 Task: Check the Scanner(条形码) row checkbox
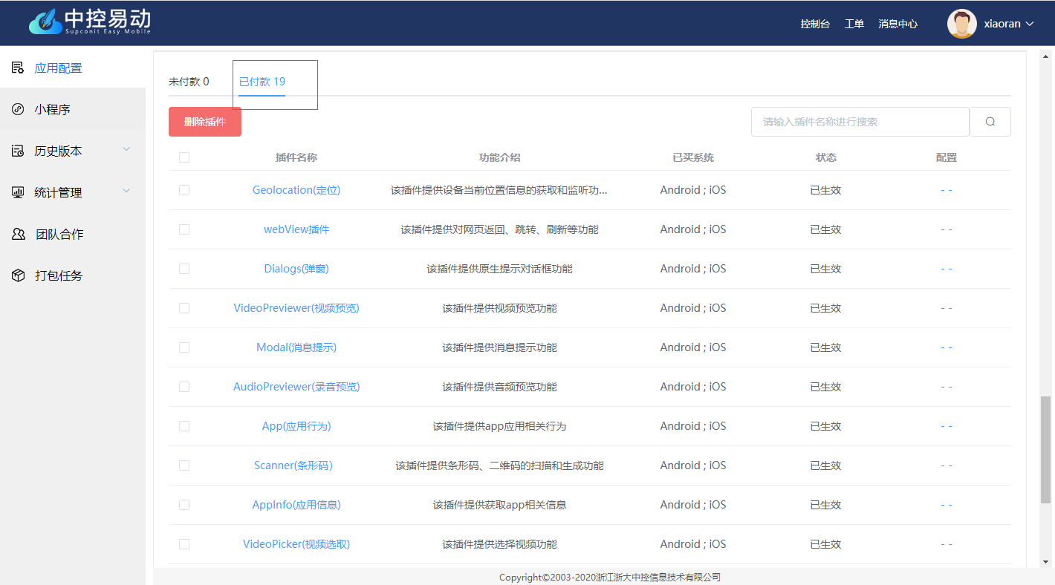tap(184, 465)
